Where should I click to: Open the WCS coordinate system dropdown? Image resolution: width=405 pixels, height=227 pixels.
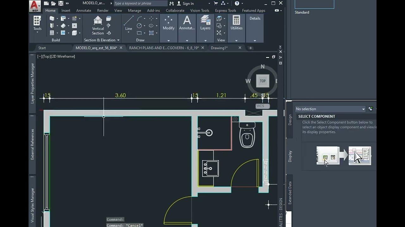click(x=263, y=106)
